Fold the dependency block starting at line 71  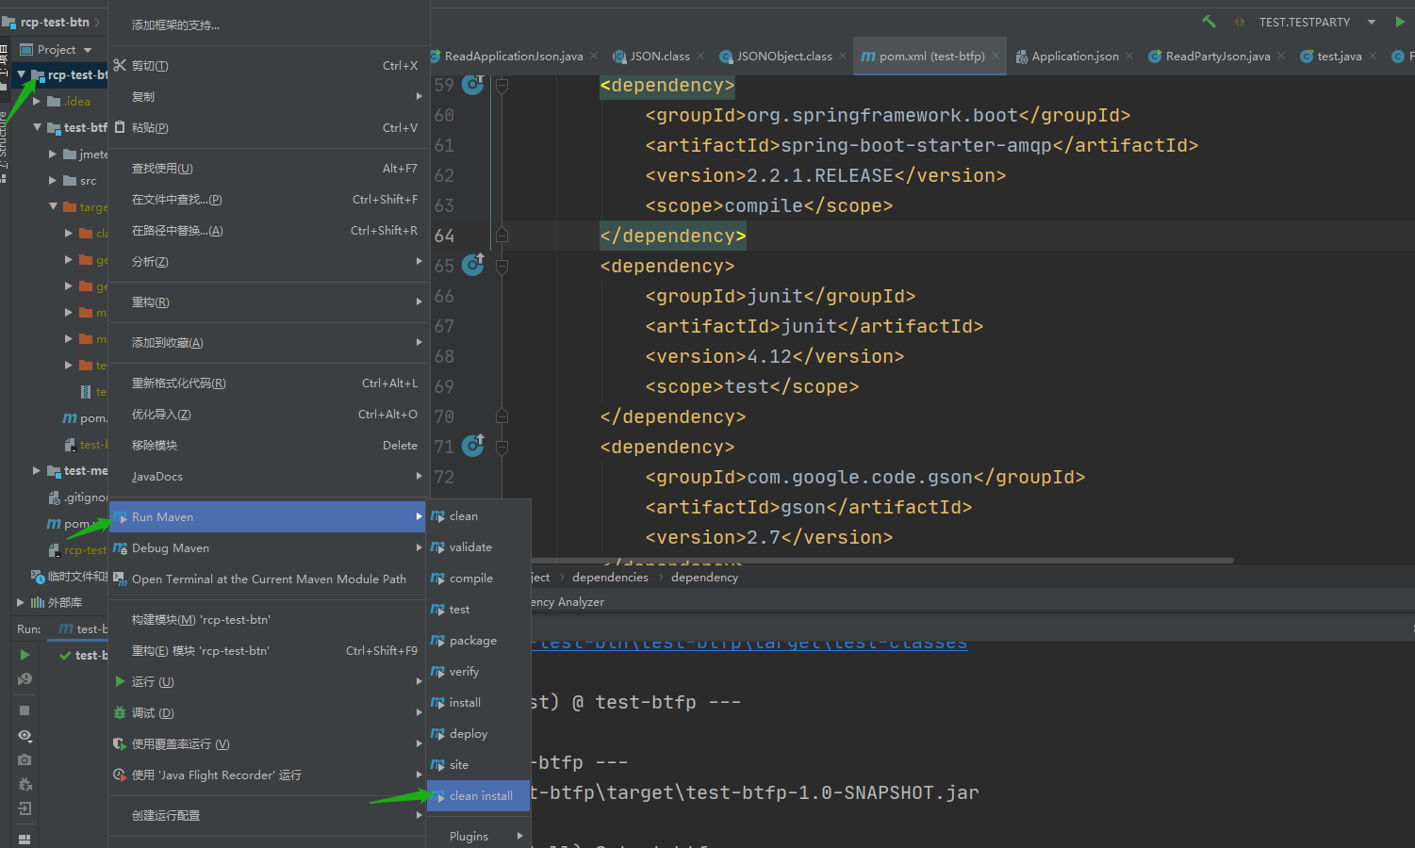point(502,447)
